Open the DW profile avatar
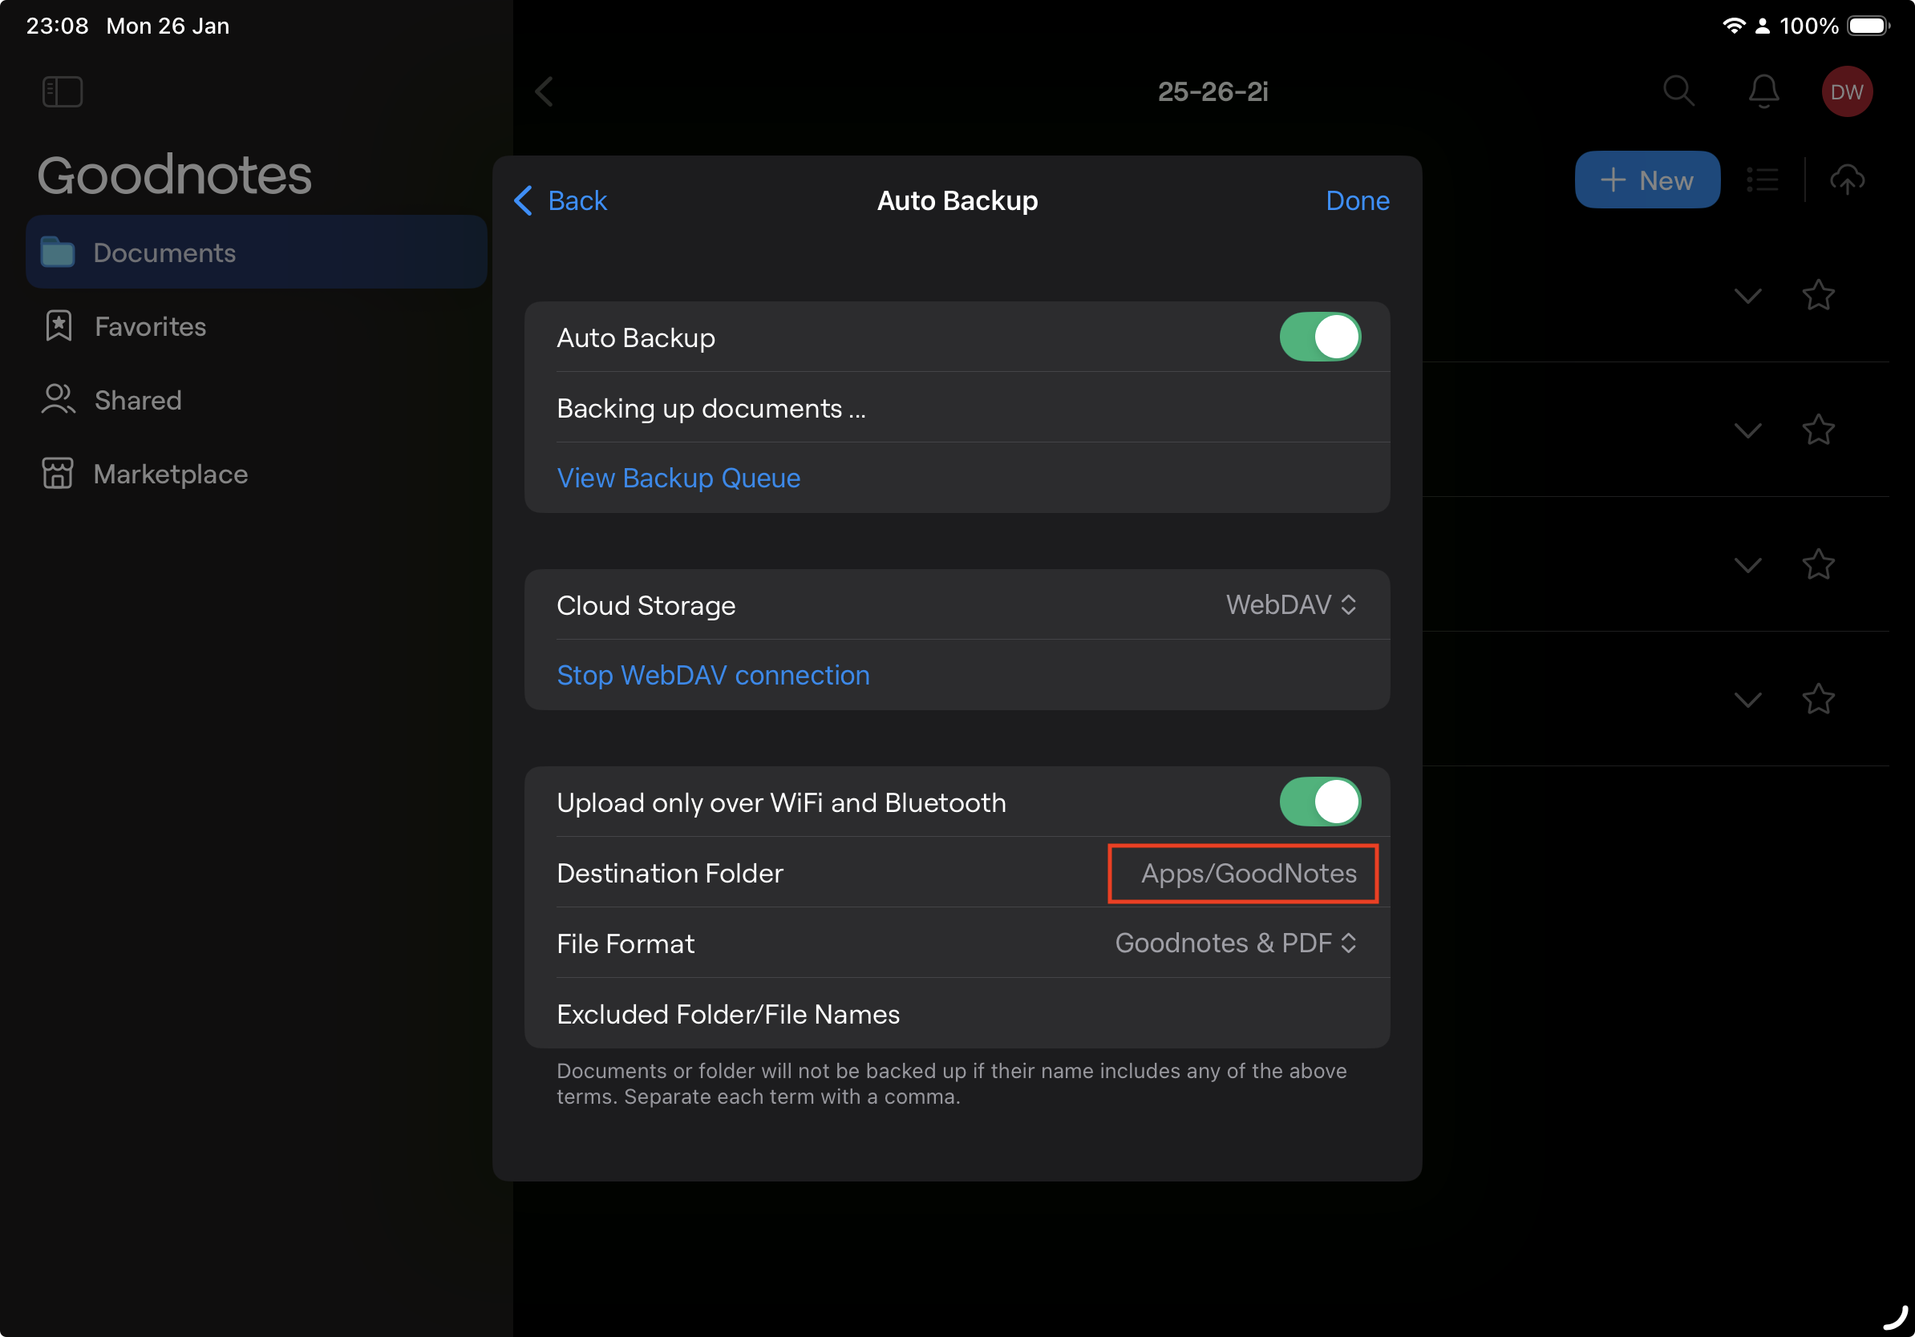 (x=1847, y=91)
